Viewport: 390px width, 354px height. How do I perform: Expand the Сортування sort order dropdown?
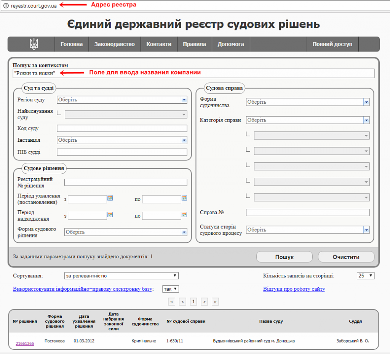coord(121,276)
